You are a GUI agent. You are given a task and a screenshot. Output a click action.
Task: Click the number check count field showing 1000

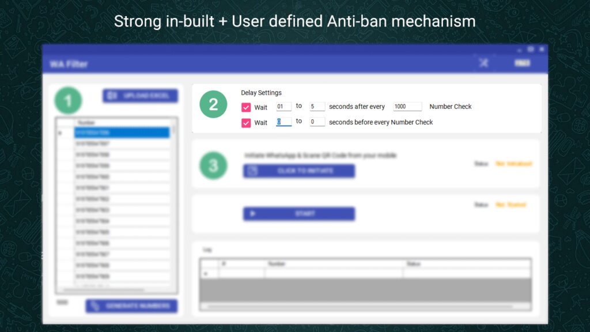click(x=407, y=107)
